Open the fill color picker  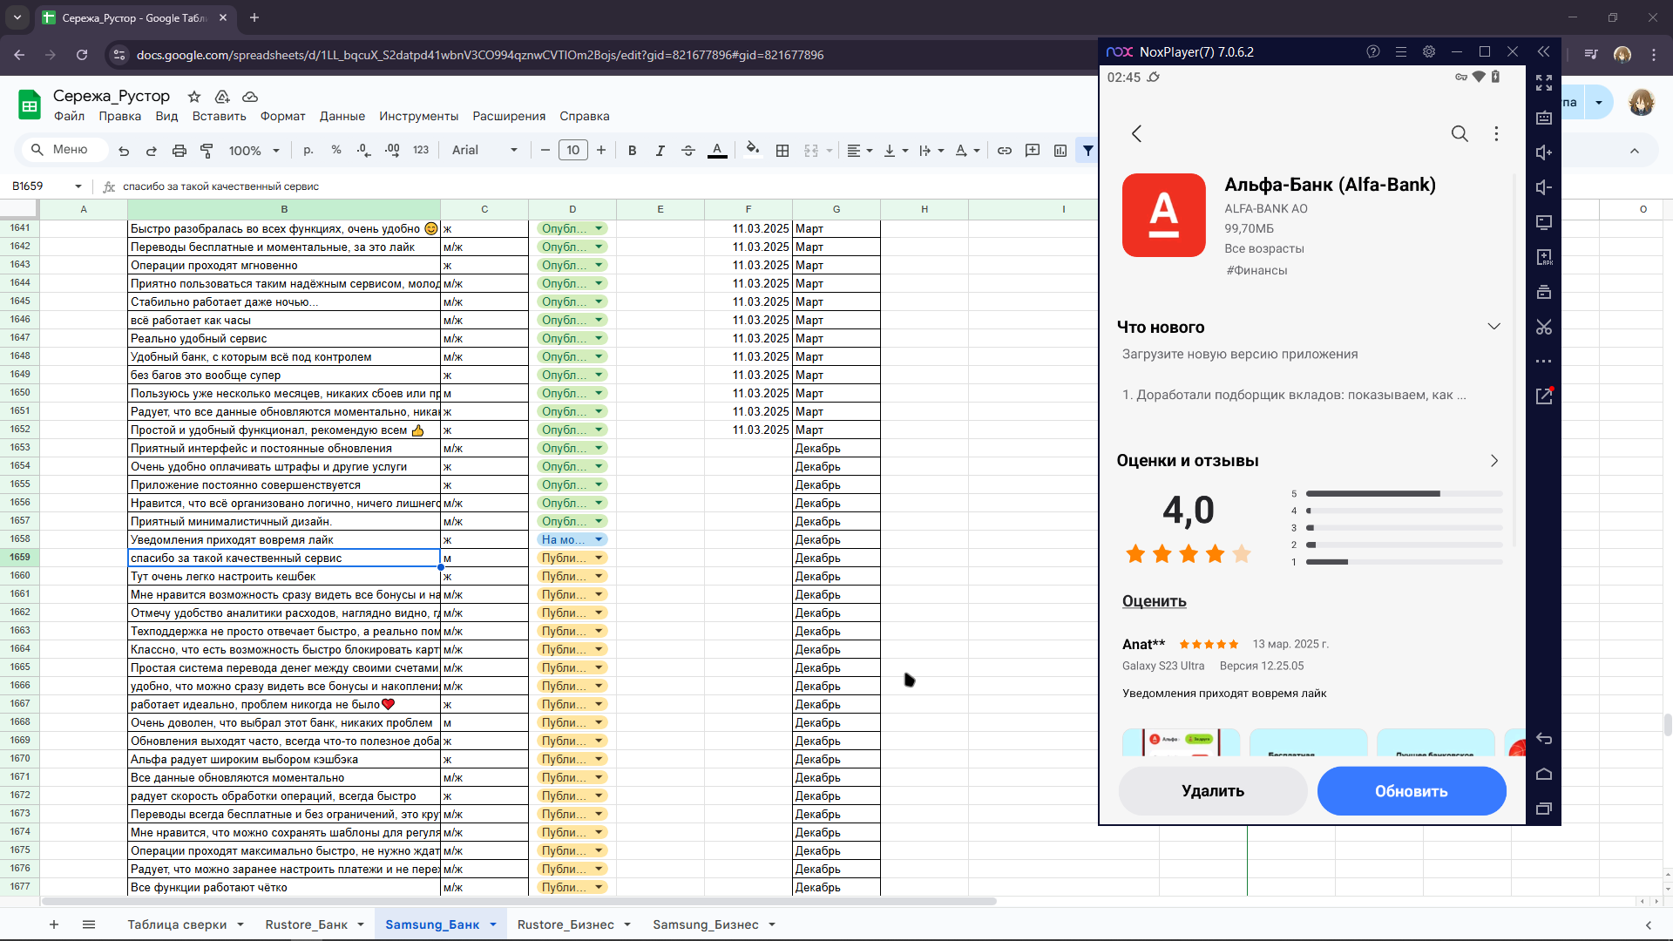[753, 150]
